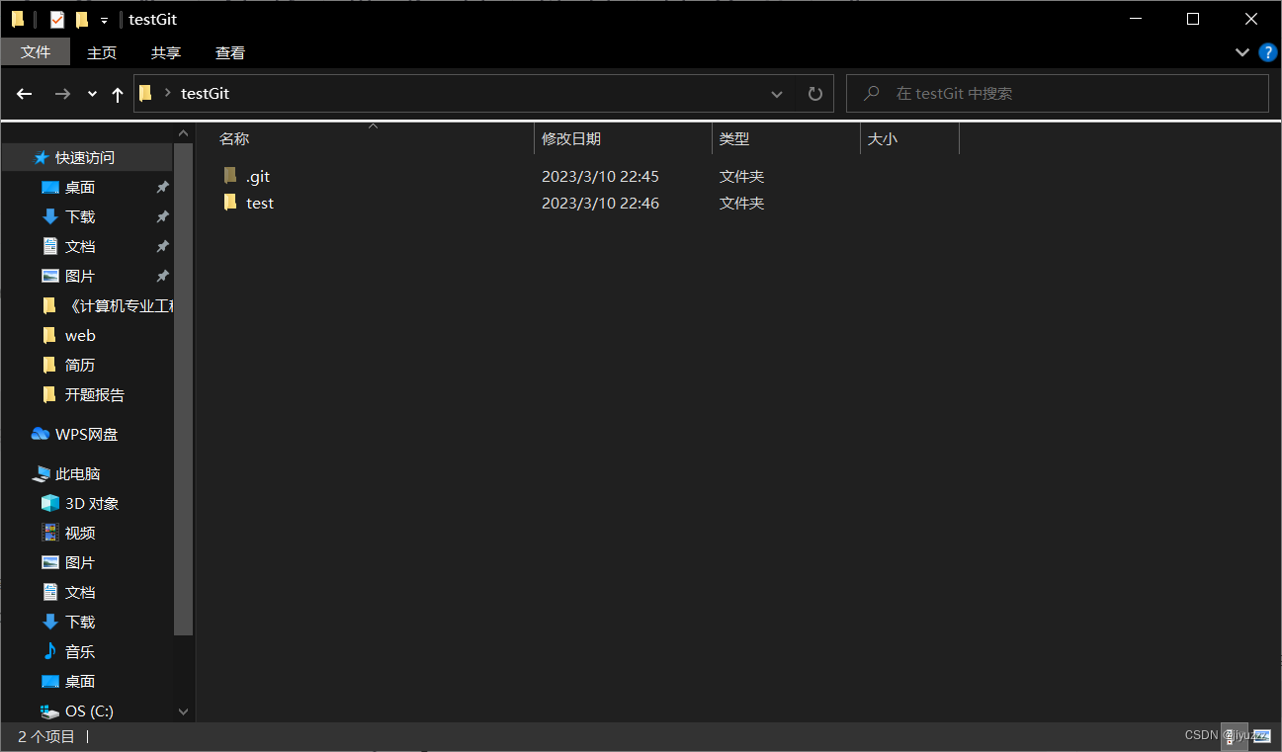Sort by the 大小 column header

point(909,139)
